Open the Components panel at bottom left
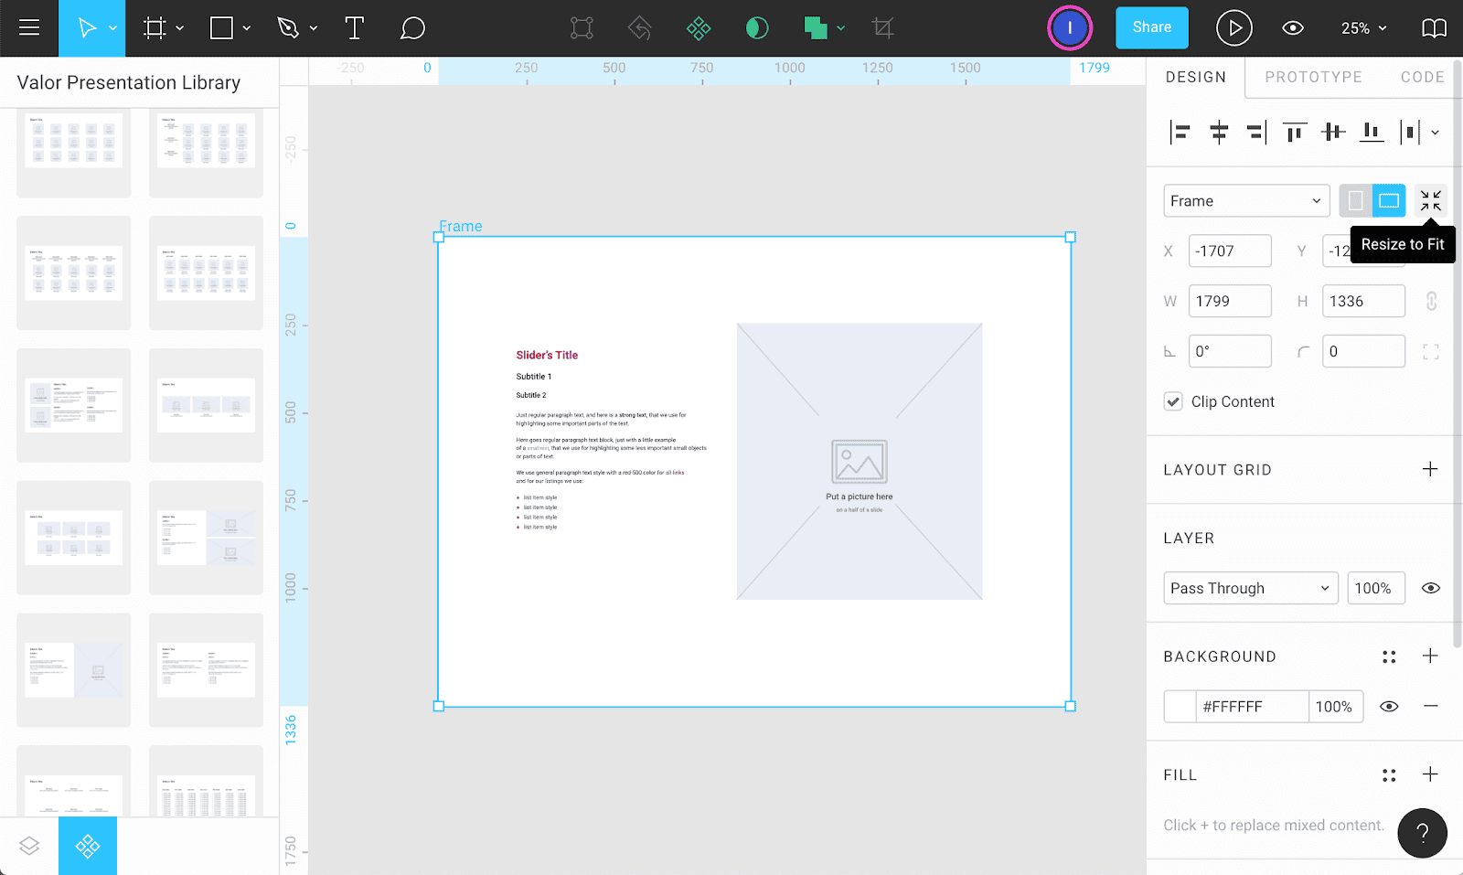 point(88,846)
